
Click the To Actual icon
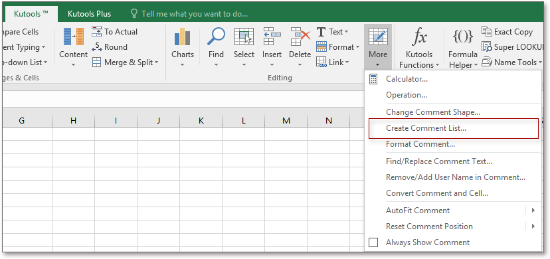[97, 31]
